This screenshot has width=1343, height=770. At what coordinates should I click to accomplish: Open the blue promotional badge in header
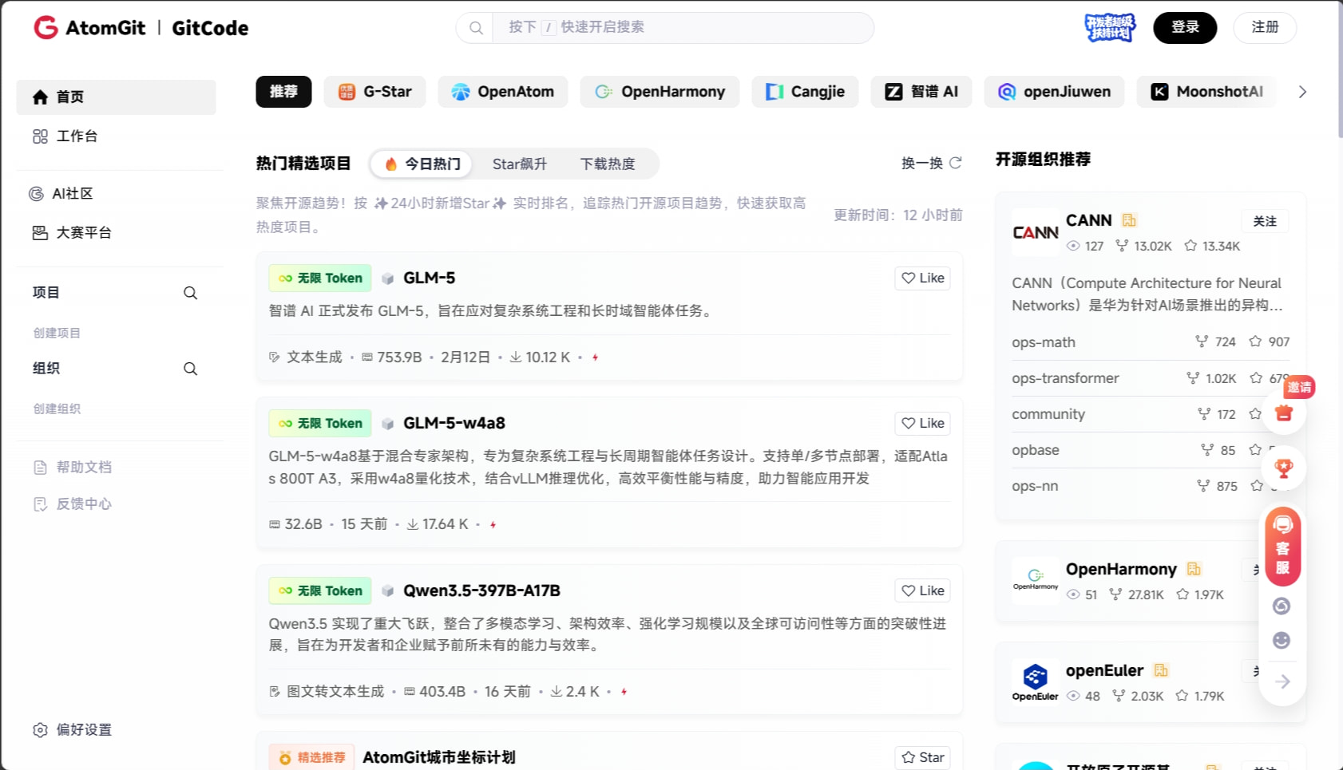(1110, 28)
